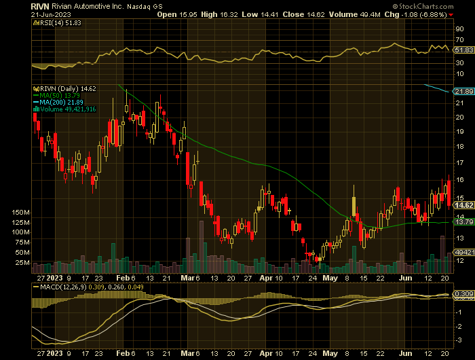Click the RIVN (Daily) 14.62 legend entry

(68, 89)
